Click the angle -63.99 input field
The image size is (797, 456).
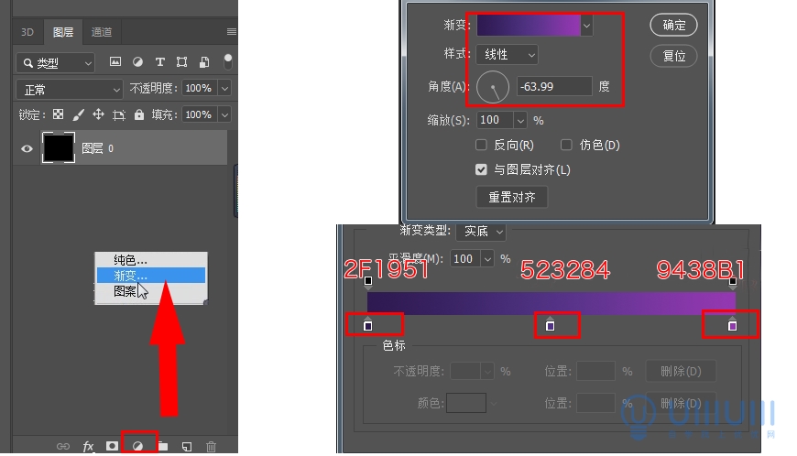554,86
